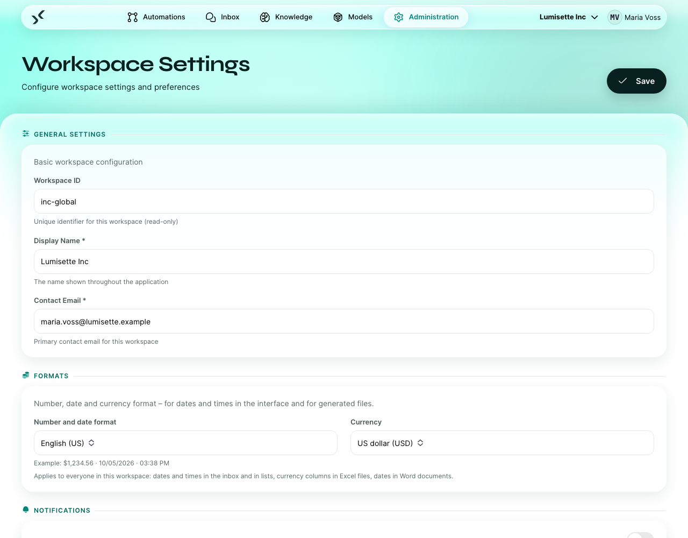
Task: Click the NOTIFICATIONS section heading
Action: pyautogui.click(x=62, y=511)
